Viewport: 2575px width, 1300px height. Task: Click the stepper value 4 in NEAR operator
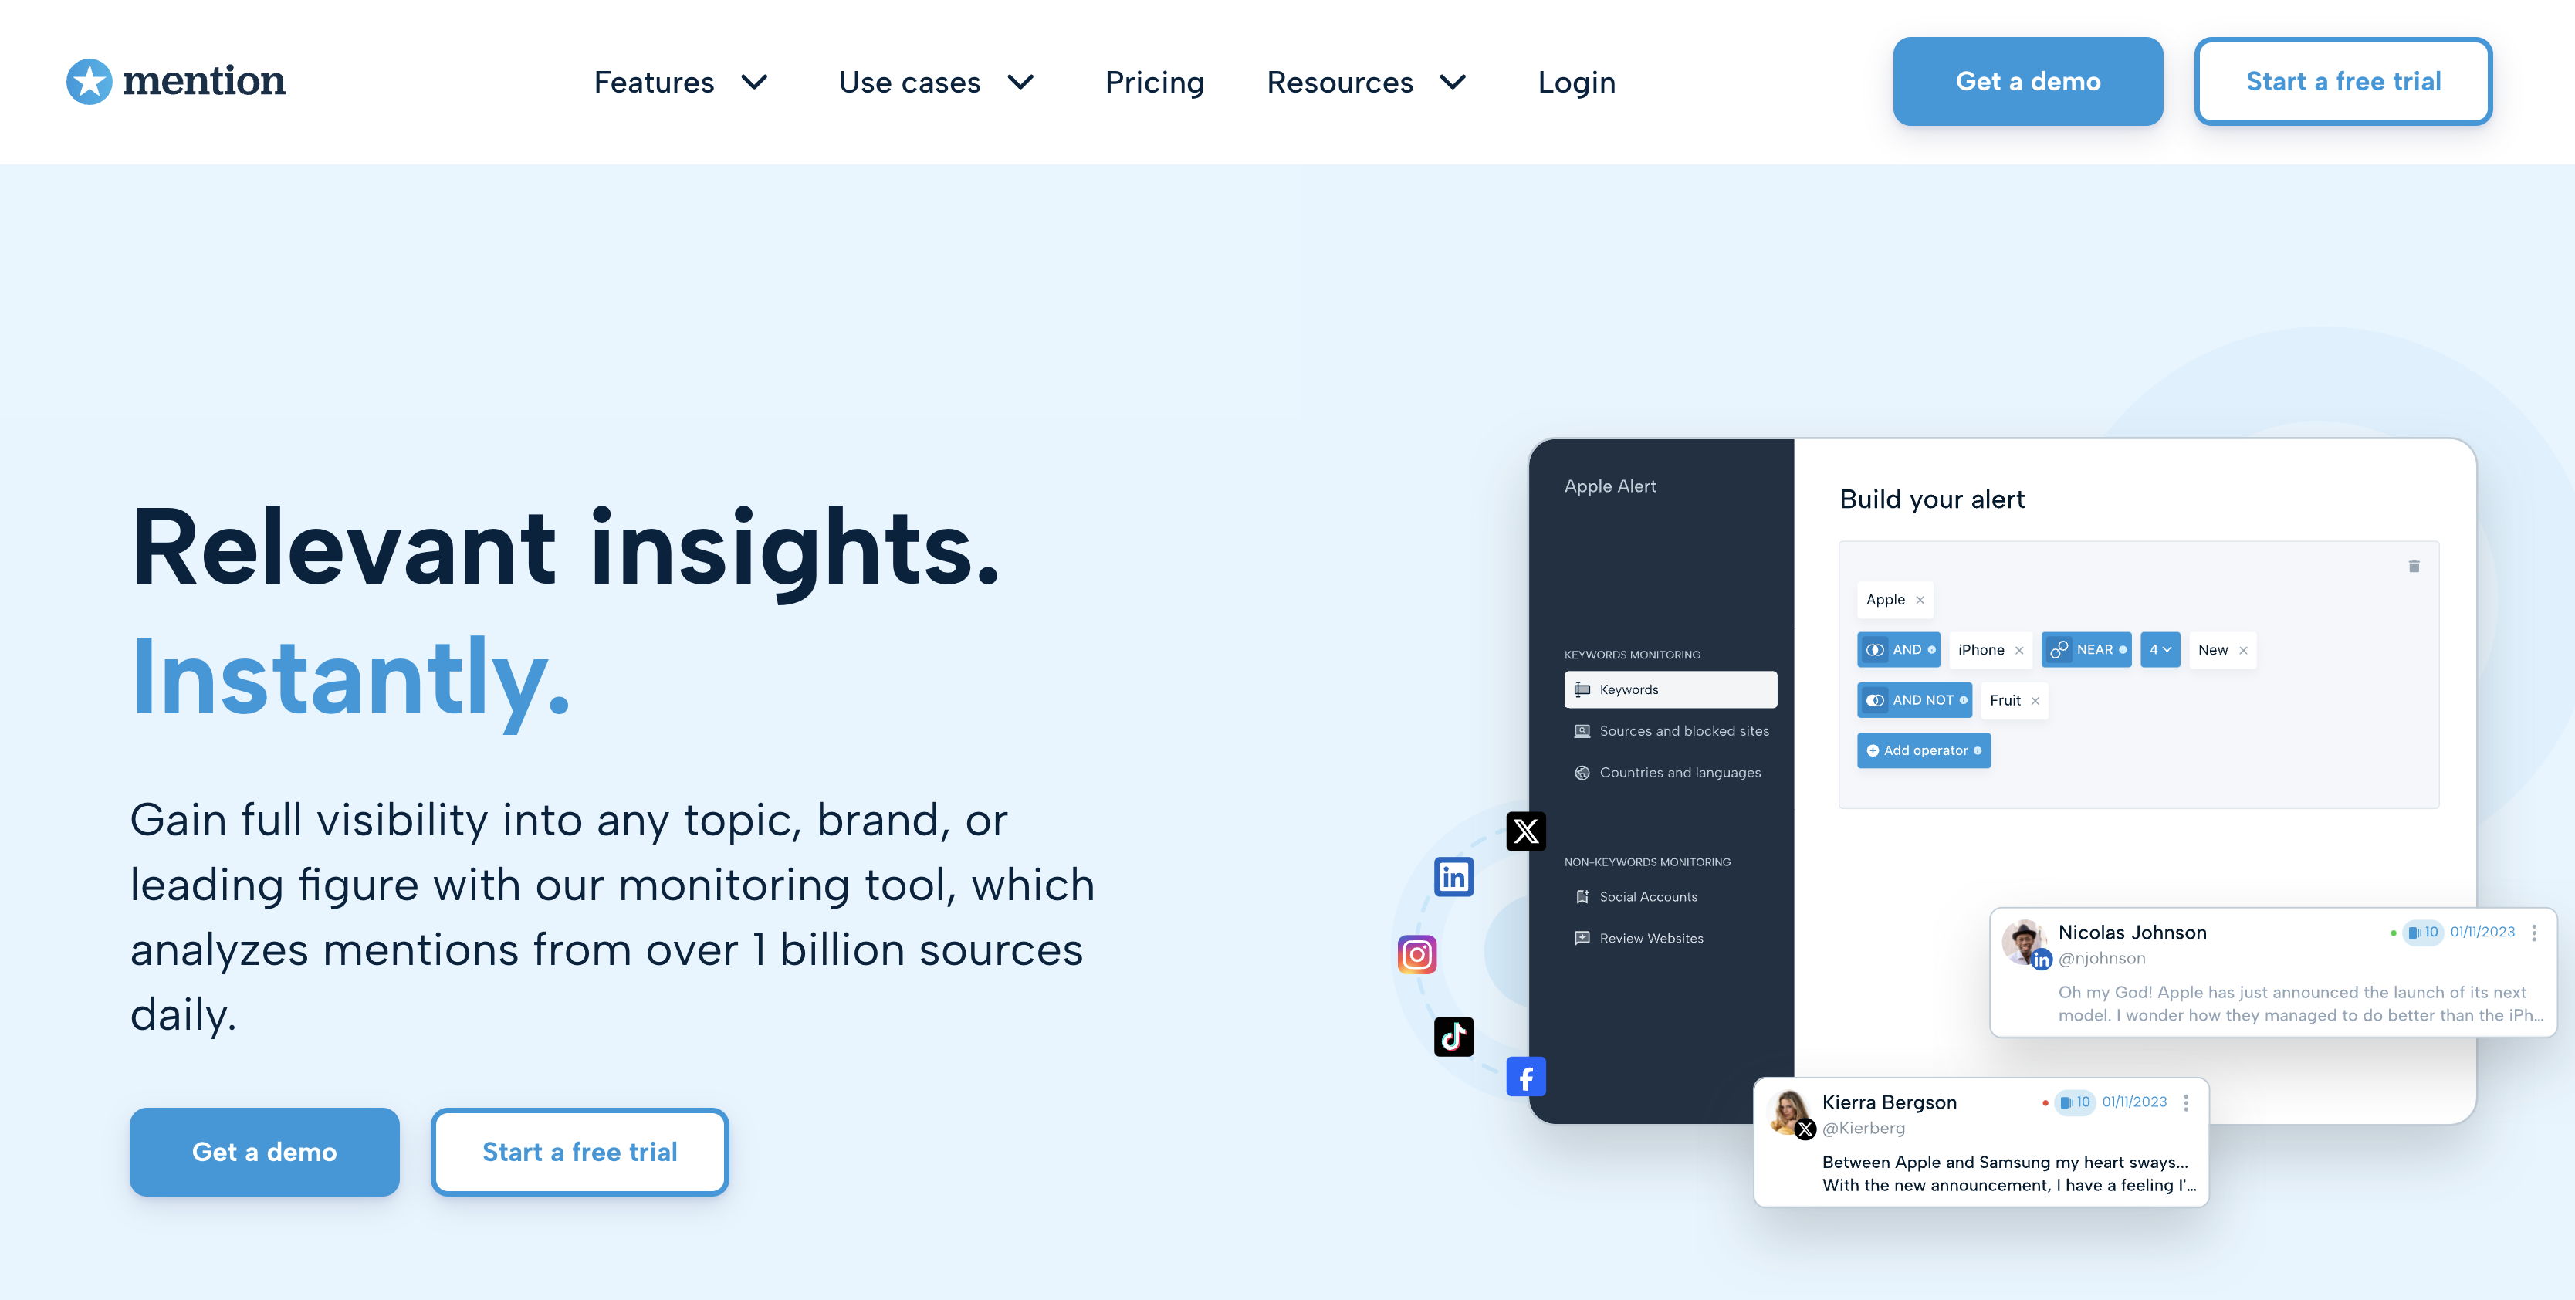click(x=2159, y=650)
